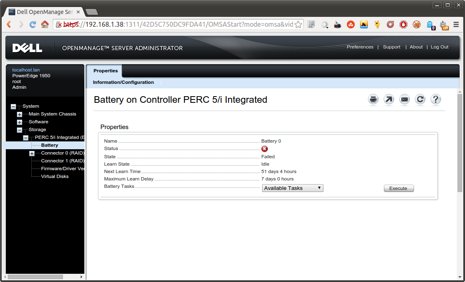Viewport: 465px width, 282px height.
Task: Click the Export icon with arrow
Action: pos(389,99)
